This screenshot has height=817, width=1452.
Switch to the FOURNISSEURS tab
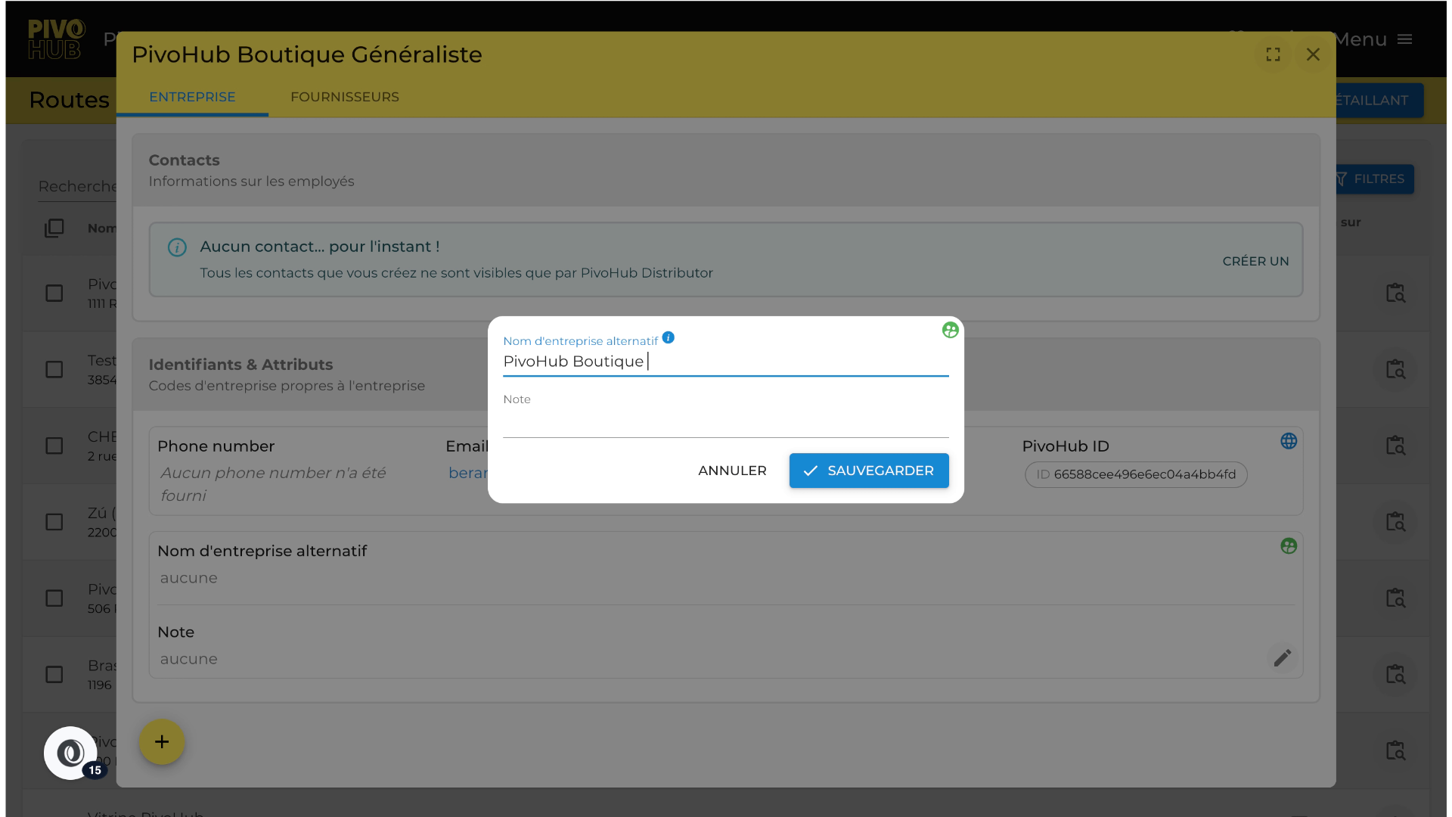[345, 97]
